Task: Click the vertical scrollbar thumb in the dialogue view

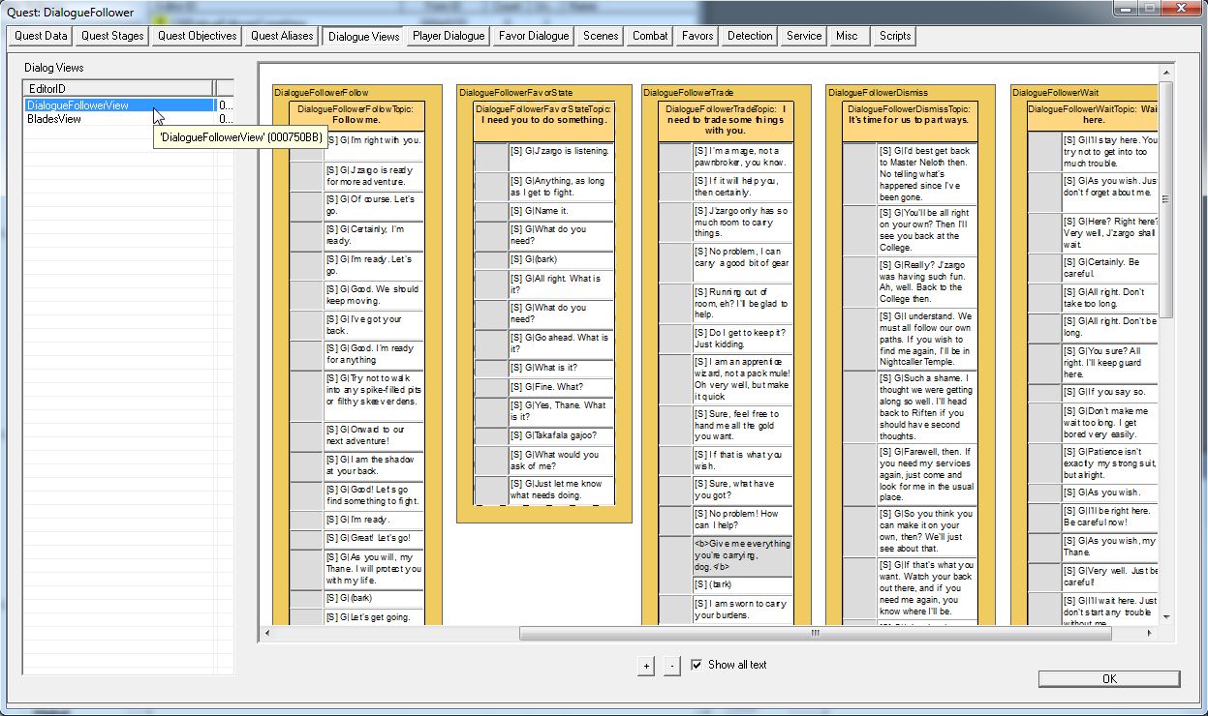Action: click(1165, 199)
